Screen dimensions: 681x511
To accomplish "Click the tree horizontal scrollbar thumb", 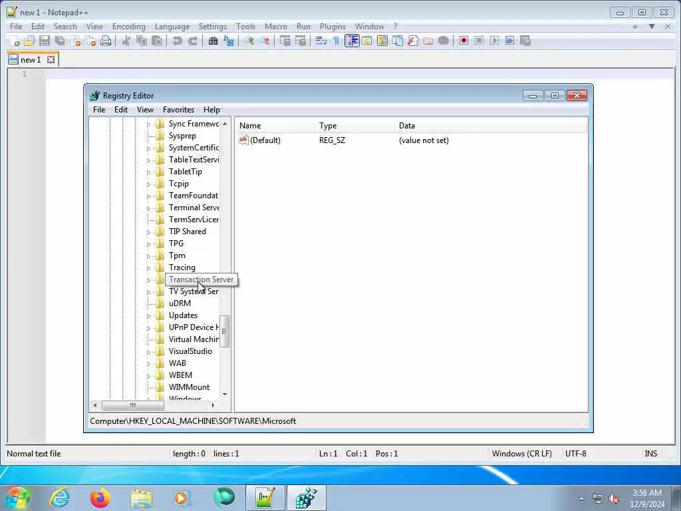I will click(x=133, y=405).
